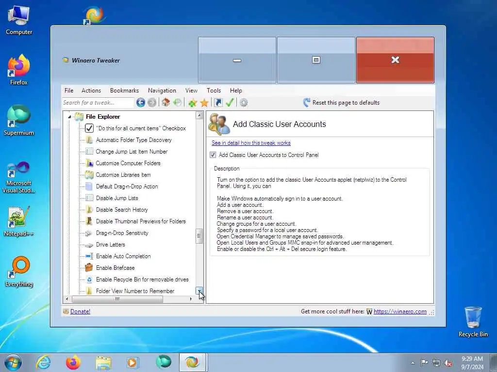The image size is (497, 372).
Task: Toggle Add Classic User Accounts to Control Panel checkbox
Action: click(x=213, y=155)
